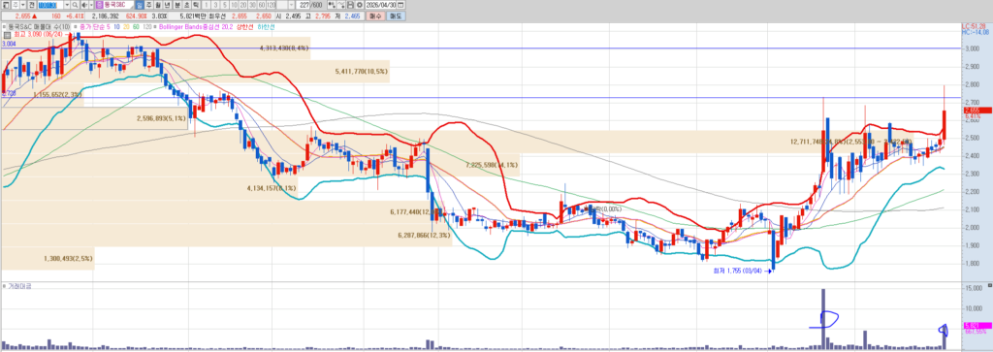Click the 동국S&C stock name box

[x=118, y=5]
